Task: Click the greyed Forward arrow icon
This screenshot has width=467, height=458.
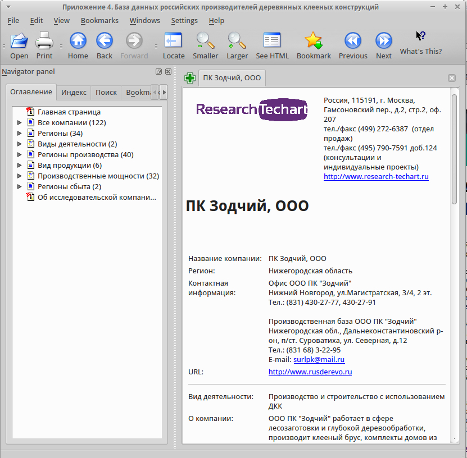Action: (x=134, y=41)
